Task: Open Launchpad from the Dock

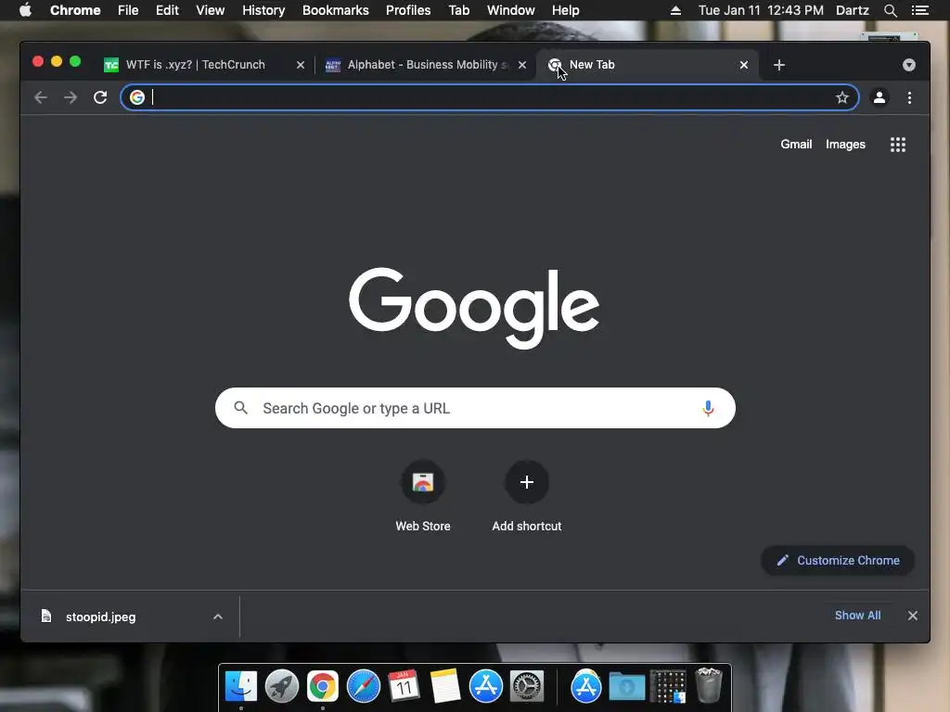Action: point(282,687)
